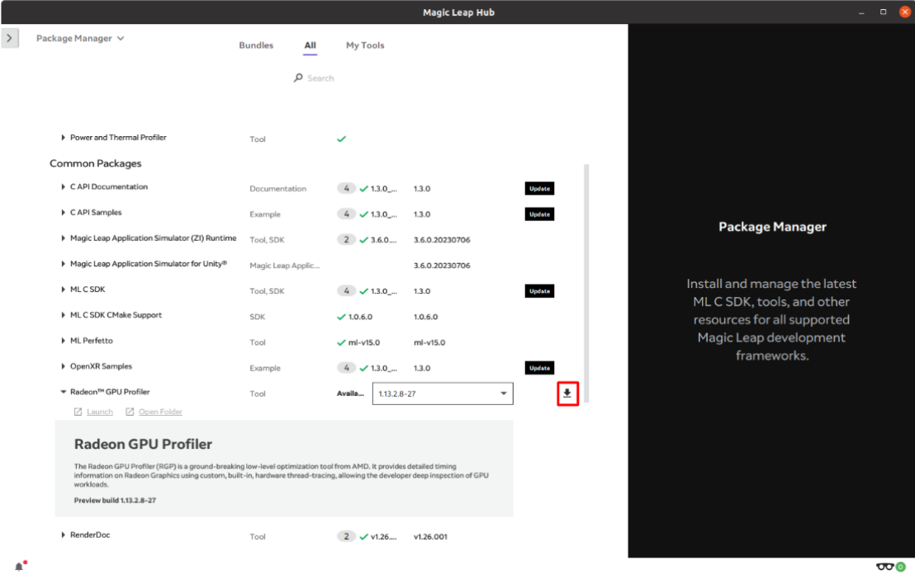Click the search magnifier icon

tap(298, 78)
